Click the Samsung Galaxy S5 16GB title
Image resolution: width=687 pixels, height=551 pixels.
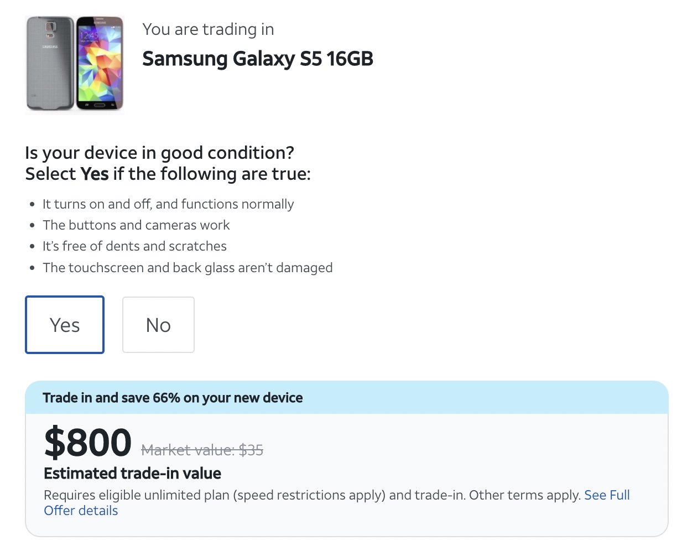coord(258,59)
